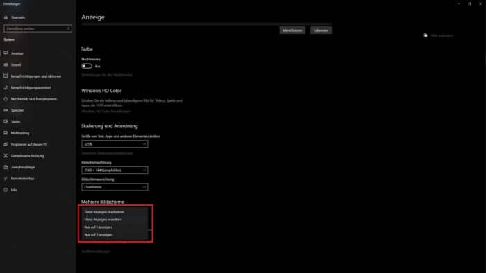Open Windows HD Color settings link
Viewport: 486px width, 273px height.
tap(106, 112)
